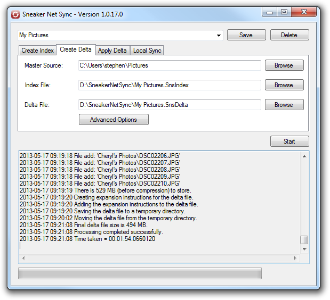Viewport: 330px width, 300px height.
Task: Go to the Local Sync tab
Action: 147,51
